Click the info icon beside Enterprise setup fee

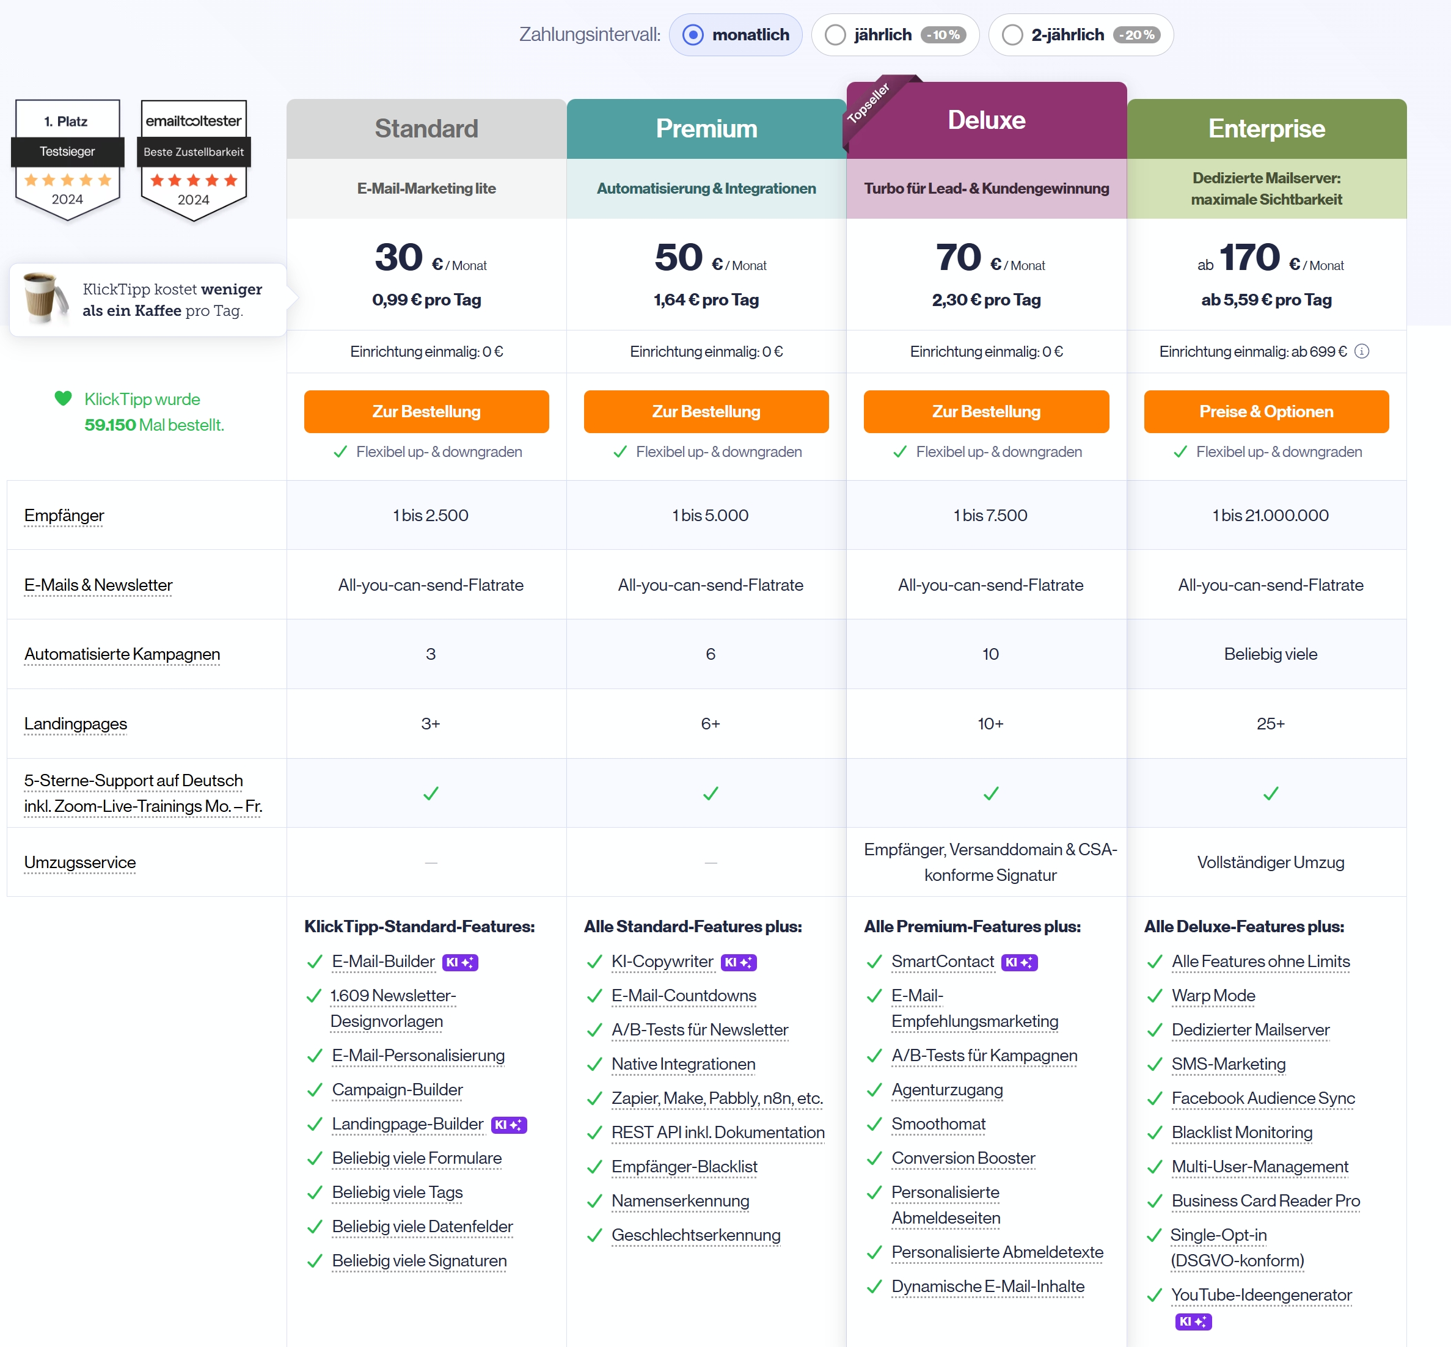tap(1361, 351)
